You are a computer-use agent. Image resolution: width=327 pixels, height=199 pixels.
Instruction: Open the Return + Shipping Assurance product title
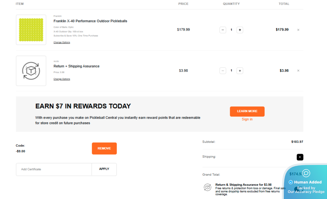(76, 66)
